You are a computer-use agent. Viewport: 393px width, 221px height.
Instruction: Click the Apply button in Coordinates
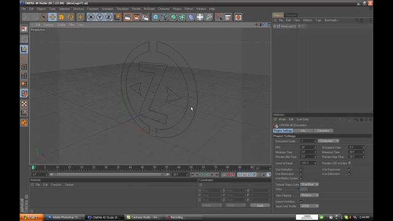click(260, 205)
